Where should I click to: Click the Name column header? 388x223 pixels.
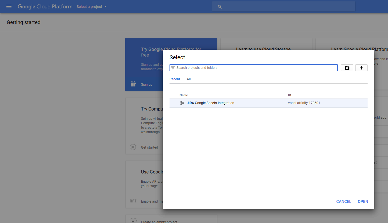184,95
